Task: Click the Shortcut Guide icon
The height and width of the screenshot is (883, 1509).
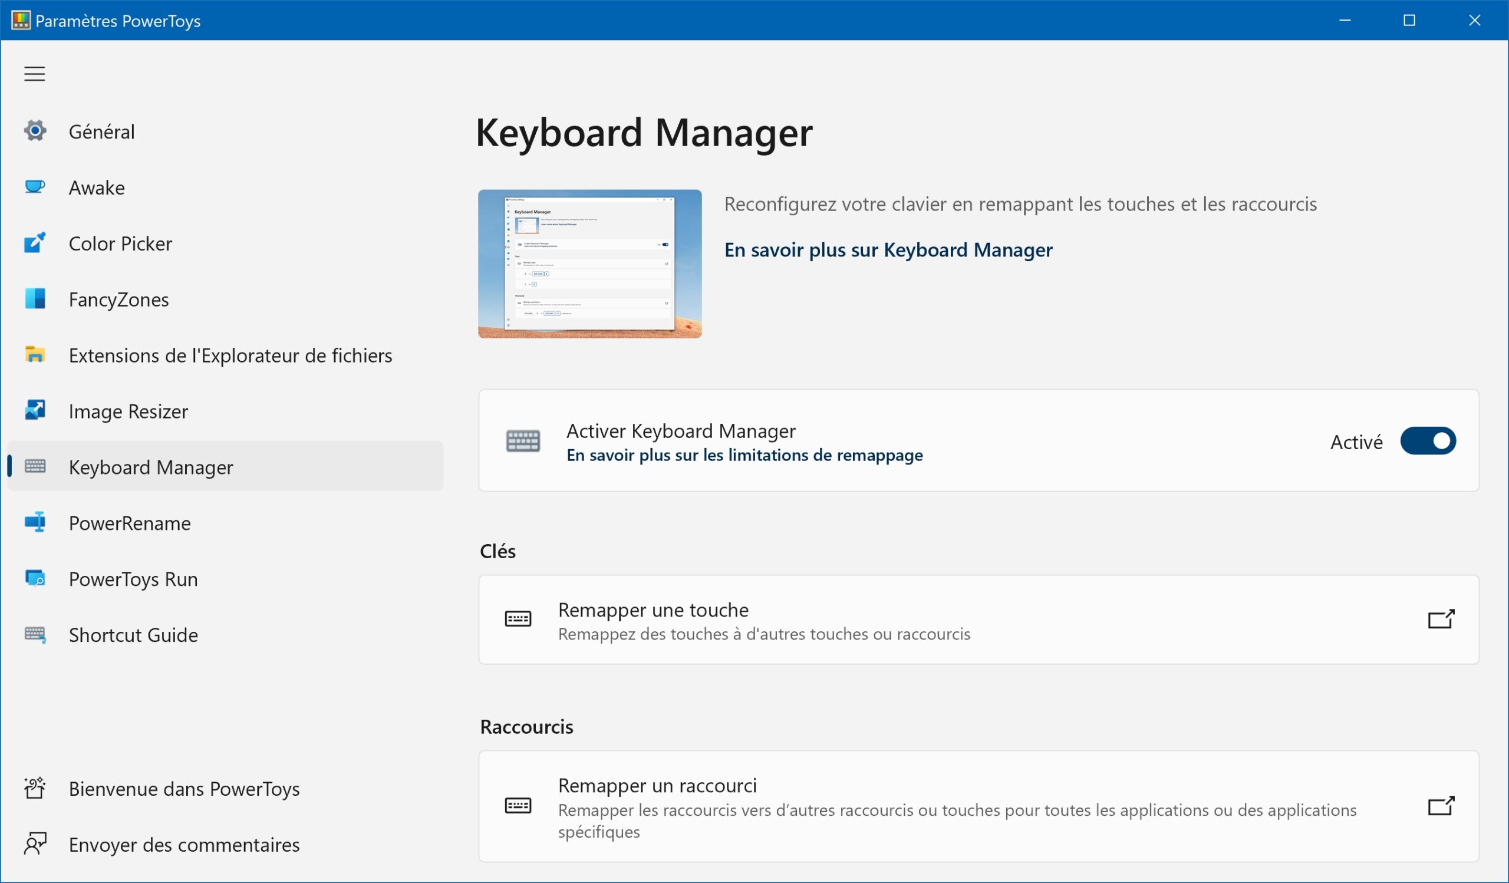Action: coord(35,634)
